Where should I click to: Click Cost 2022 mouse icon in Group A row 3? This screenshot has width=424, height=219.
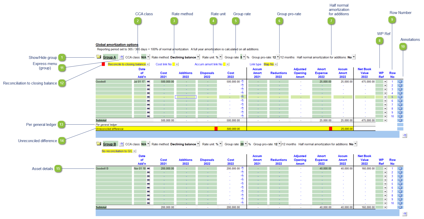click(242, 89)
